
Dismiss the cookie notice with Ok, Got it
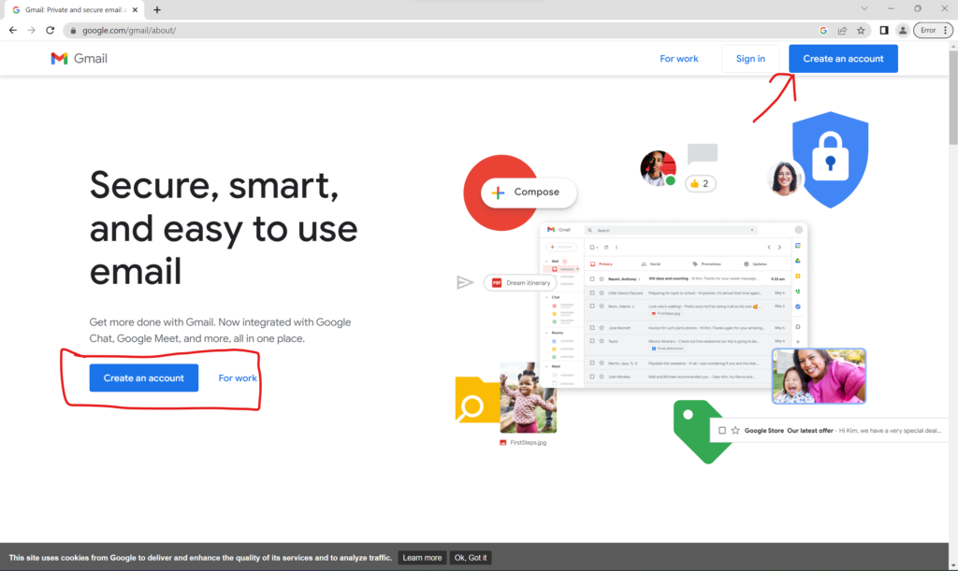pyautogui.click(x=471, y=558)
